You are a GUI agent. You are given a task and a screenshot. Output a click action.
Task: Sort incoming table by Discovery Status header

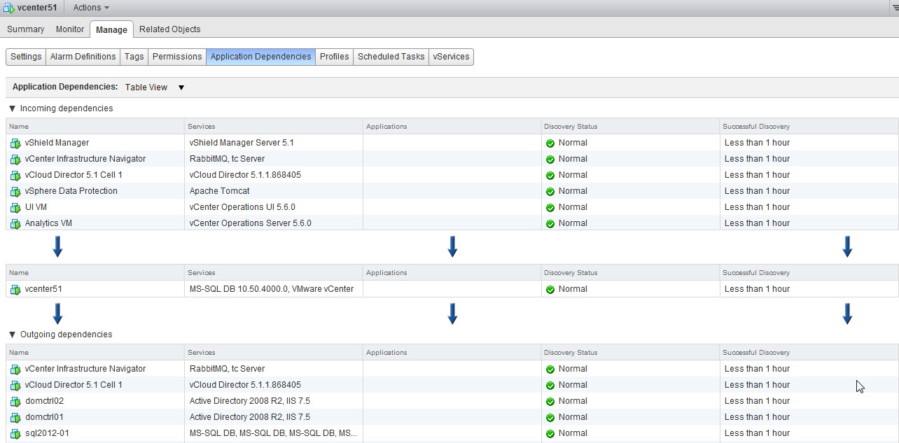[x=630, y=127]
